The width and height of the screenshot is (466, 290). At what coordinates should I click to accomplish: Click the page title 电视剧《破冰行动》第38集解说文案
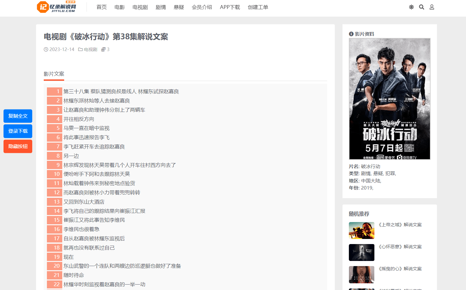coord(106,37)
